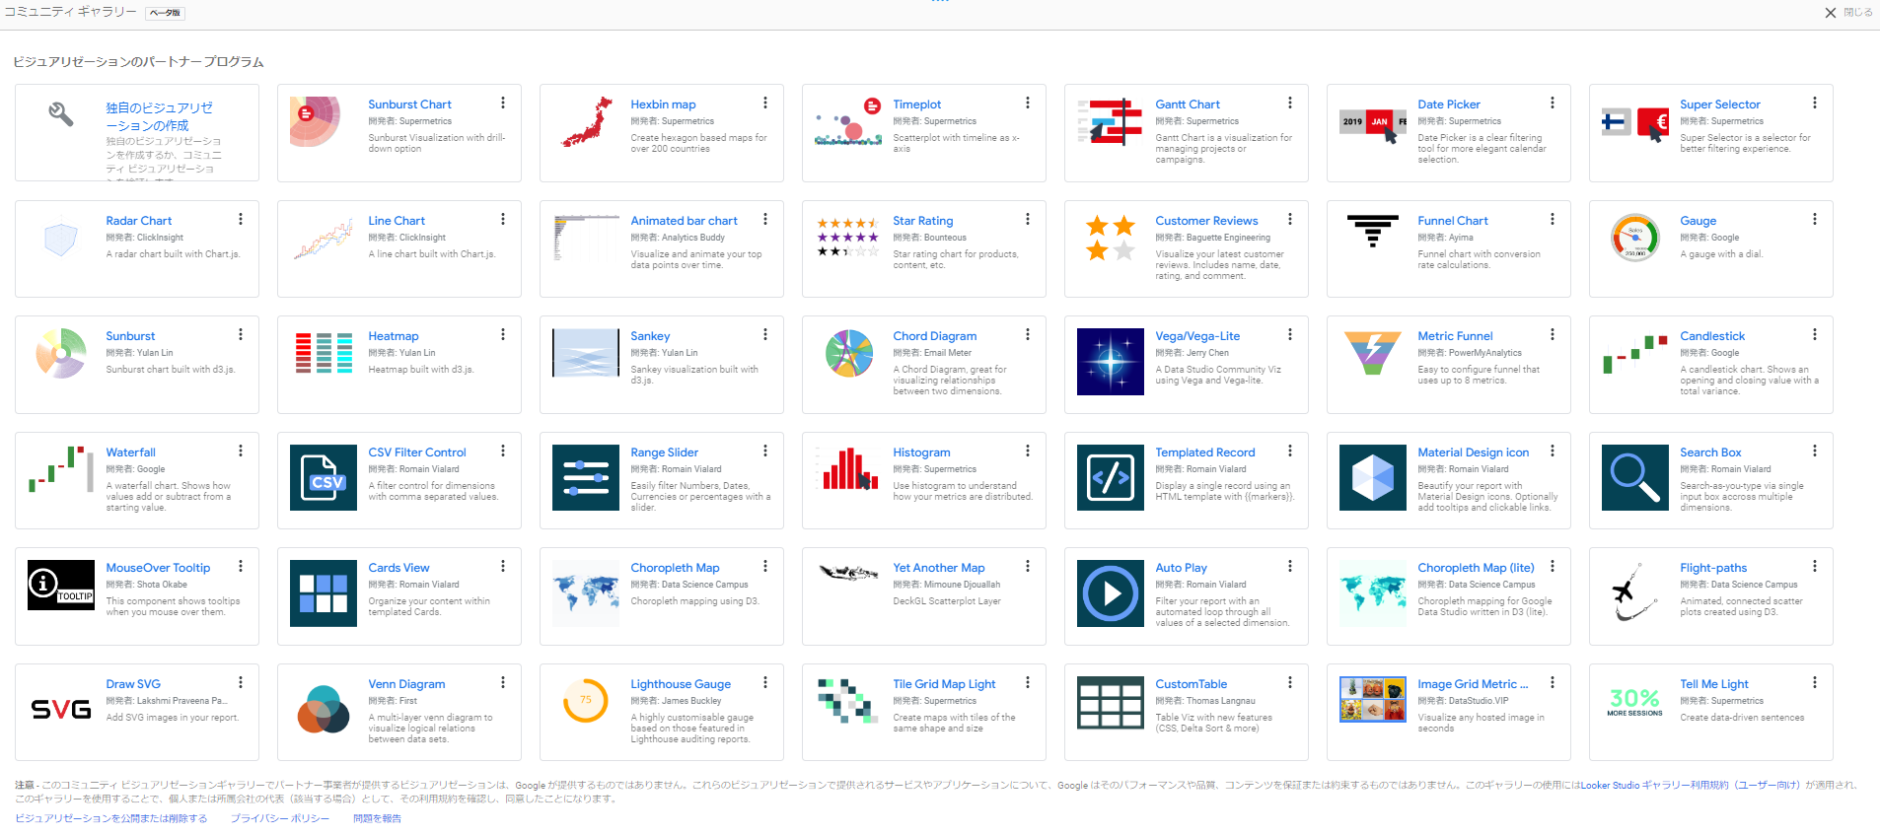Open the three-dot menu for Sankey

click(x=765, y=335)
